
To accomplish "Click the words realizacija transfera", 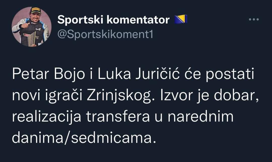I will [81, 117].
